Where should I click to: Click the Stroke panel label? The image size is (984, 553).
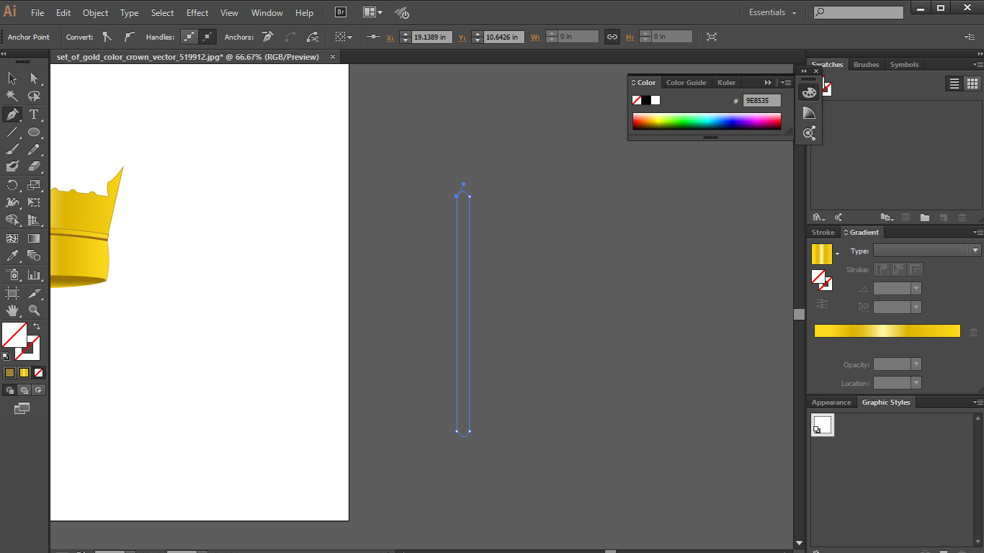pyautogui.click(x=823, y=232)
